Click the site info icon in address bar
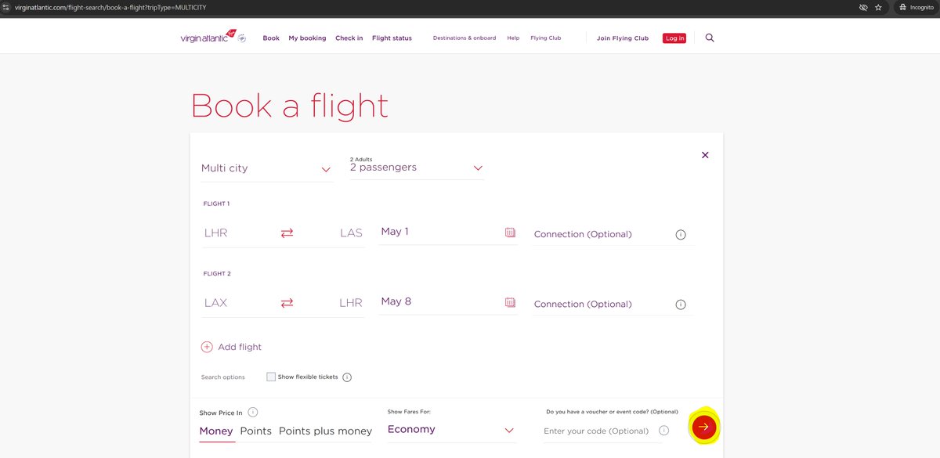Image resolution: width=940 pixels, height=458 pixels. [x=5, y=7]
